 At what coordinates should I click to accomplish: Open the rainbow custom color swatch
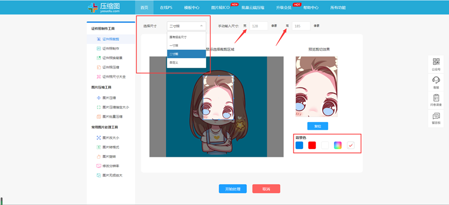(338, 145)
